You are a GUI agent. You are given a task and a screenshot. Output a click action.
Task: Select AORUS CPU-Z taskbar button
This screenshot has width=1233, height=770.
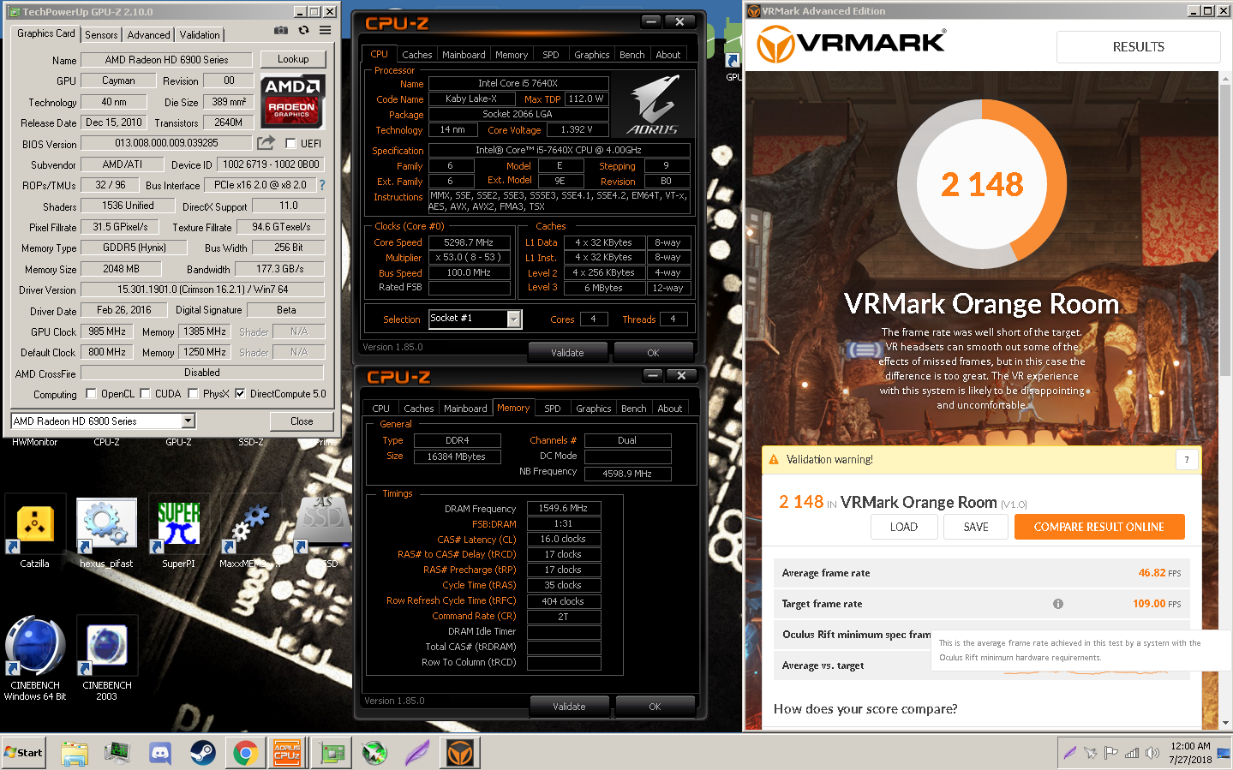287,754
